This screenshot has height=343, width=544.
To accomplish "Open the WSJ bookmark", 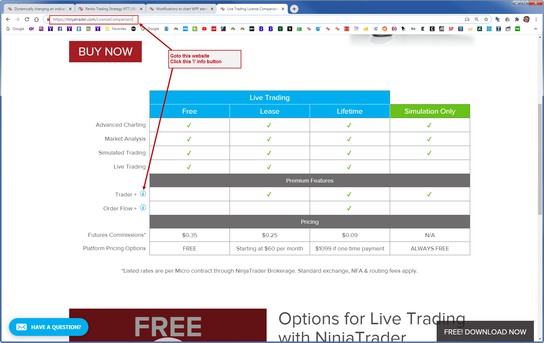I will point(413,29).
